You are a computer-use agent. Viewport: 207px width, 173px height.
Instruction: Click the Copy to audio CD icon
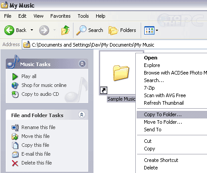[x=15, y=94]
